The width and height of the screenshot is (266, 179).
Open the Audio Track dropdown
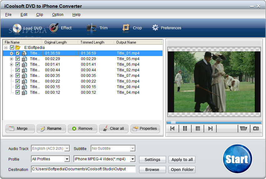point(67,148)
